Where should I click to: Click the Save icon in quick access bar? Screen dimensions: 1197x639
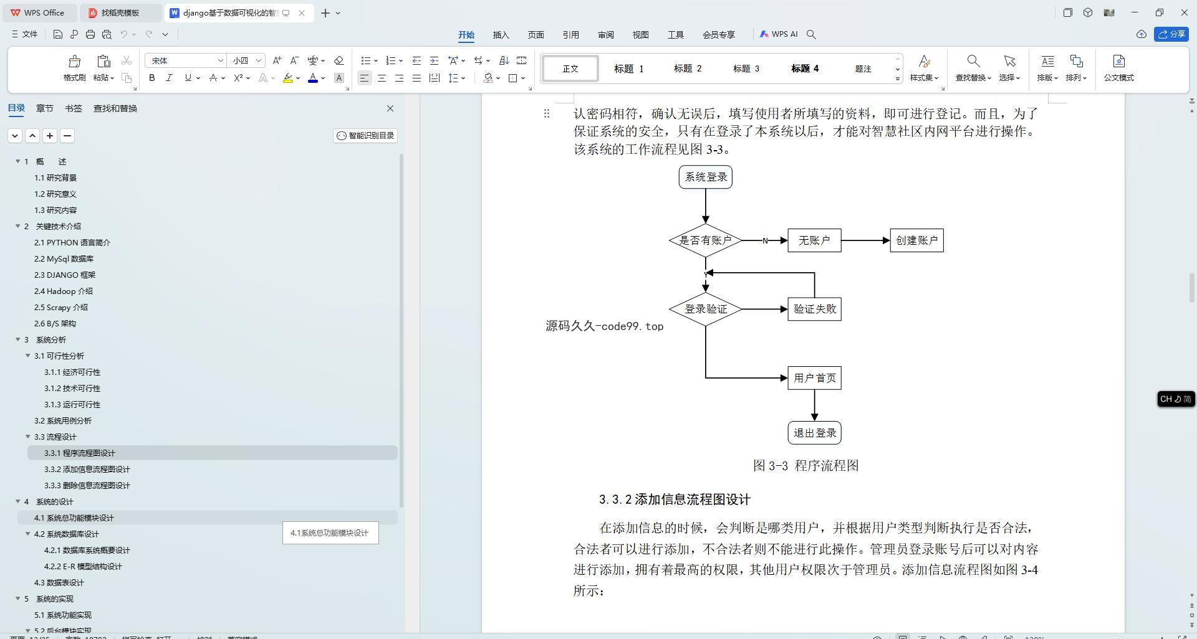(57, 34)
